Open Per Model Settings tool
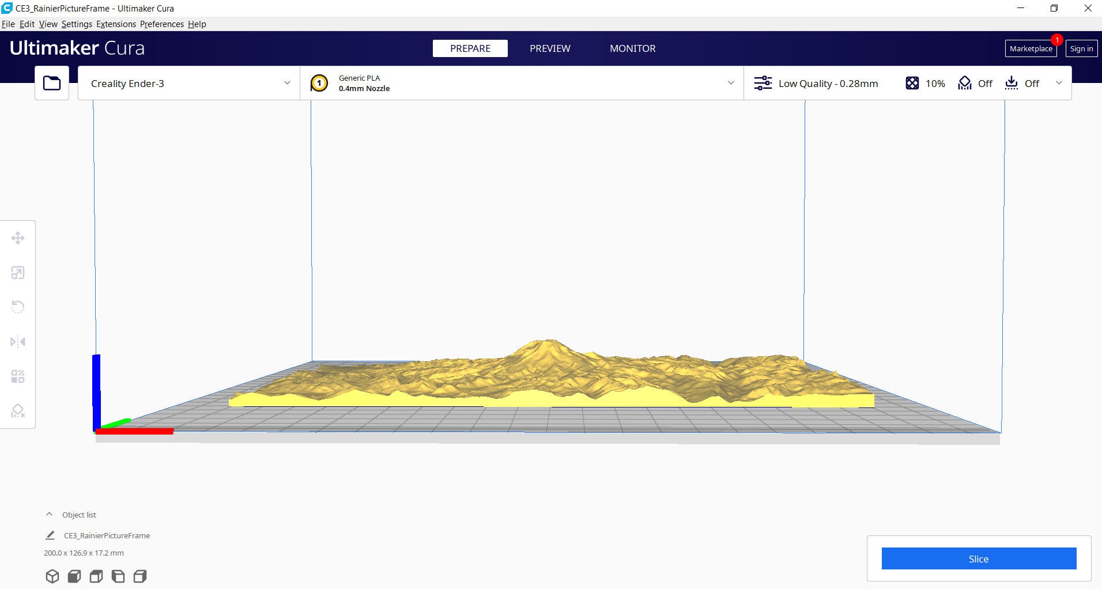The height and width of the screenshot is (589, 1102). [x=18, y=376]
